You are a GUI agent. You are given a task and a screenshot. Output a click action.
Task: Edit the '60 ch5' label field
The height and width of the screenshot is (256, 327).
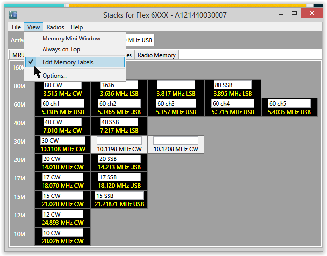point(289,104)
